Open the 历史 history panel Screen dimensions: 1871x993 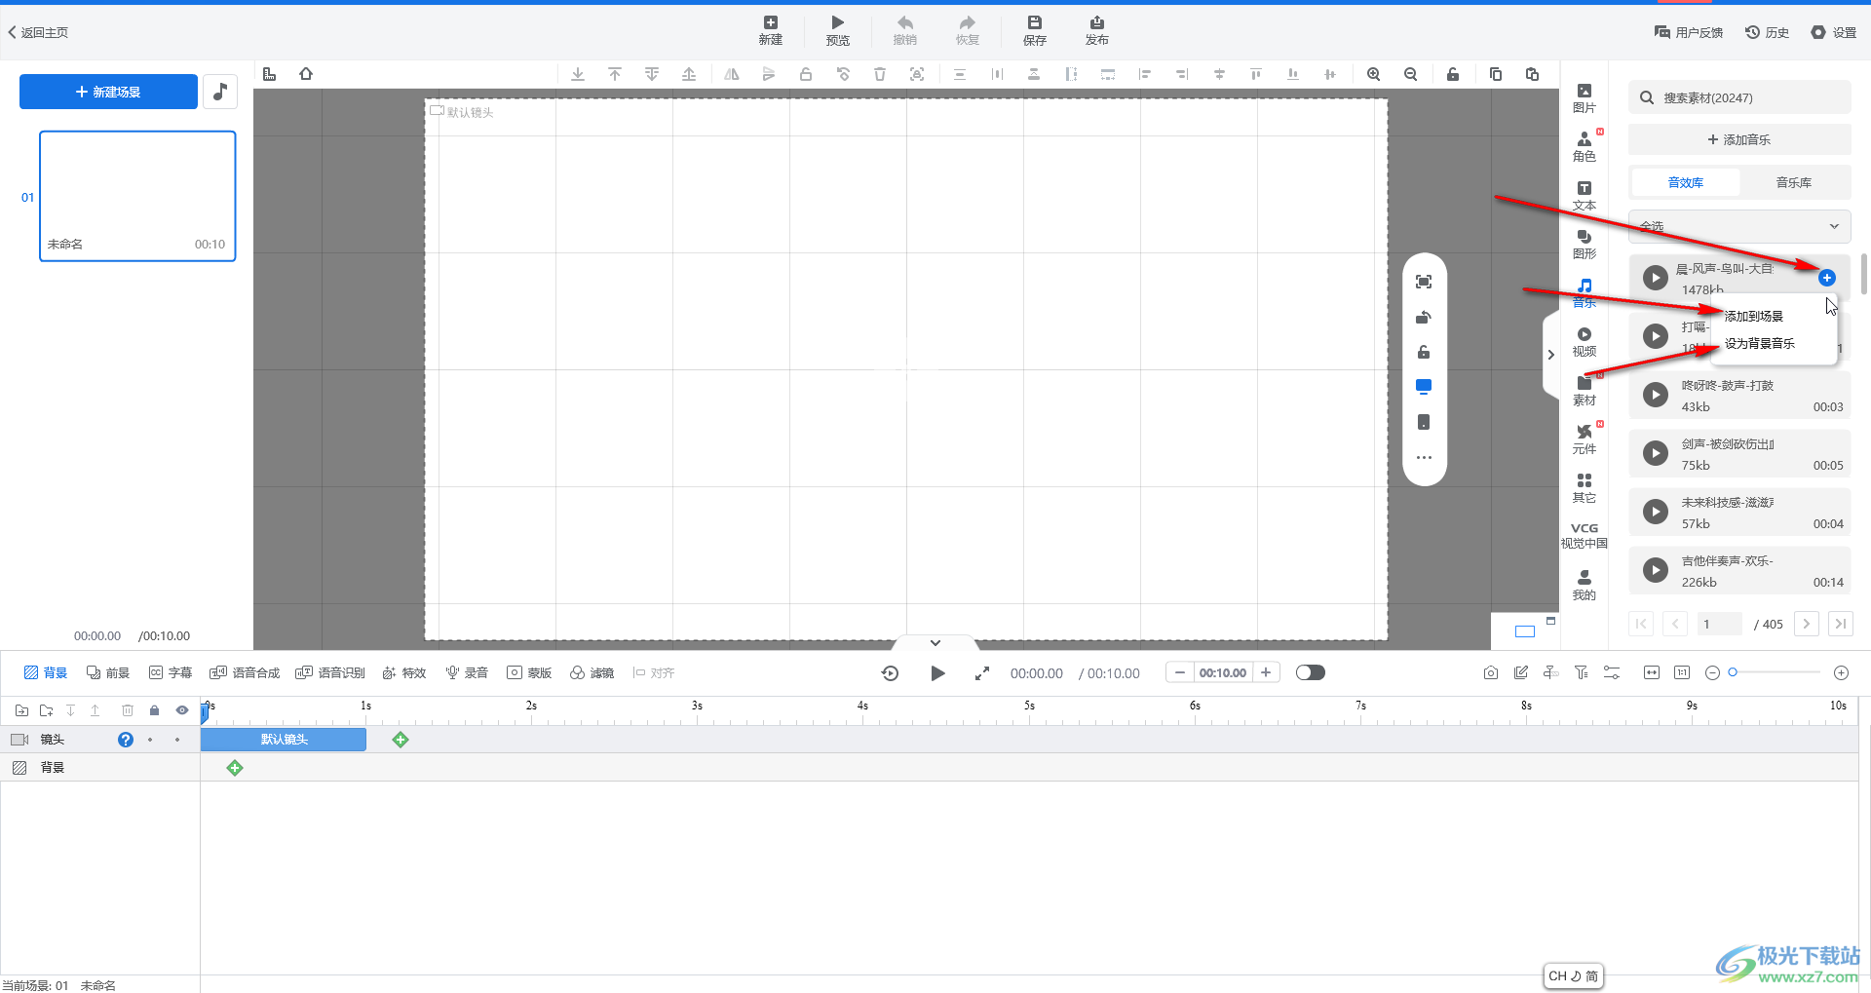coord(1767,32)
